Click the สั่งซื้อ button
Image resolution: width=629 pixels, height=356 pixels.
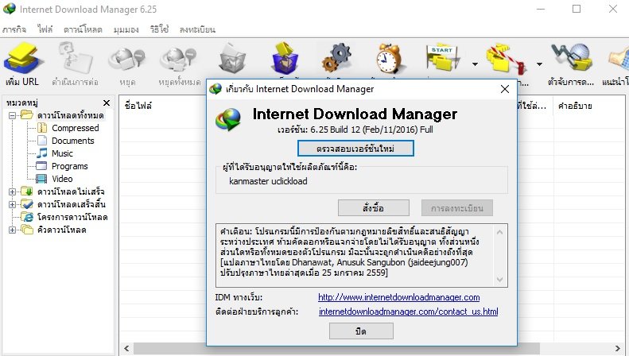(x=374, y=208)
